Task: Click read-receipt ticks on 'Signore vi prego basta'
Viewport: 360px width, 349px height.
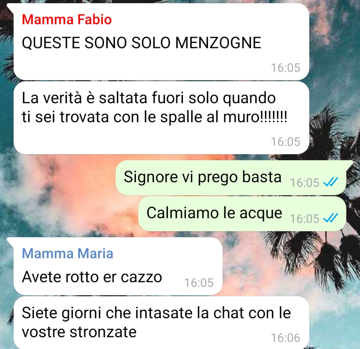Action: tap(331, 182)
